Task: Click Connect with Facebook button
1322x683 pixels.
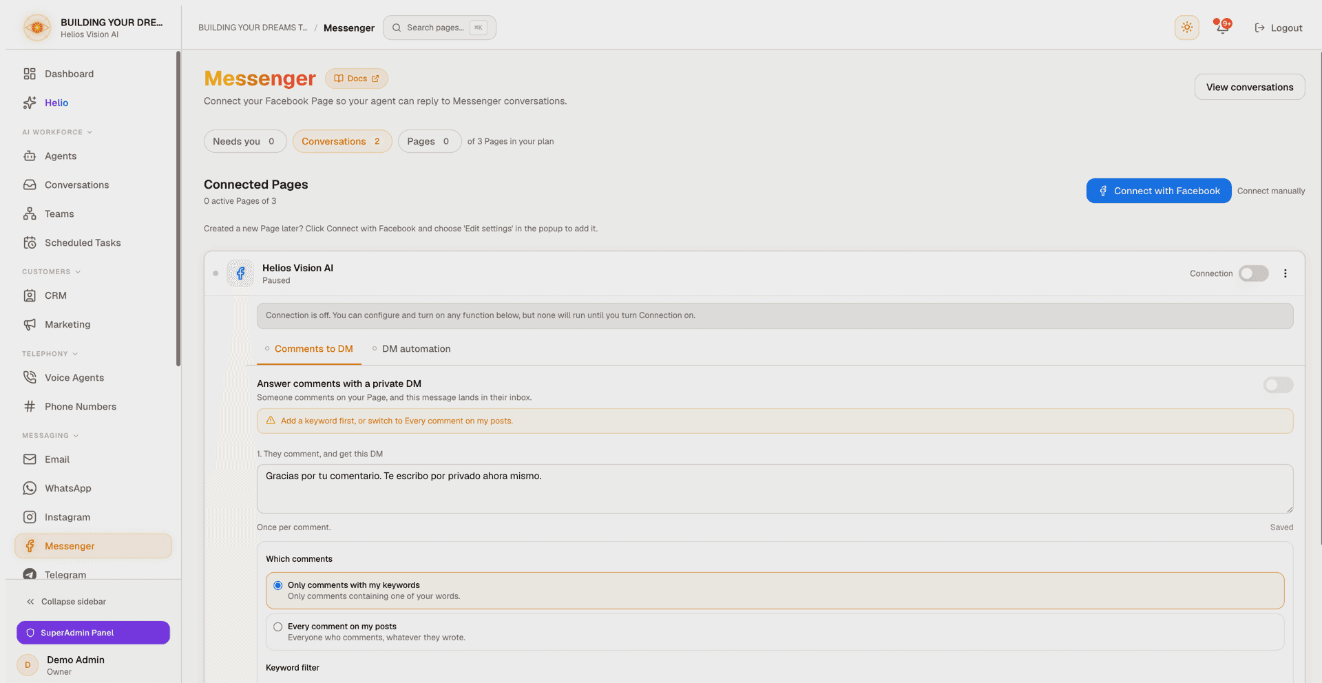Action: (1159, 191)
